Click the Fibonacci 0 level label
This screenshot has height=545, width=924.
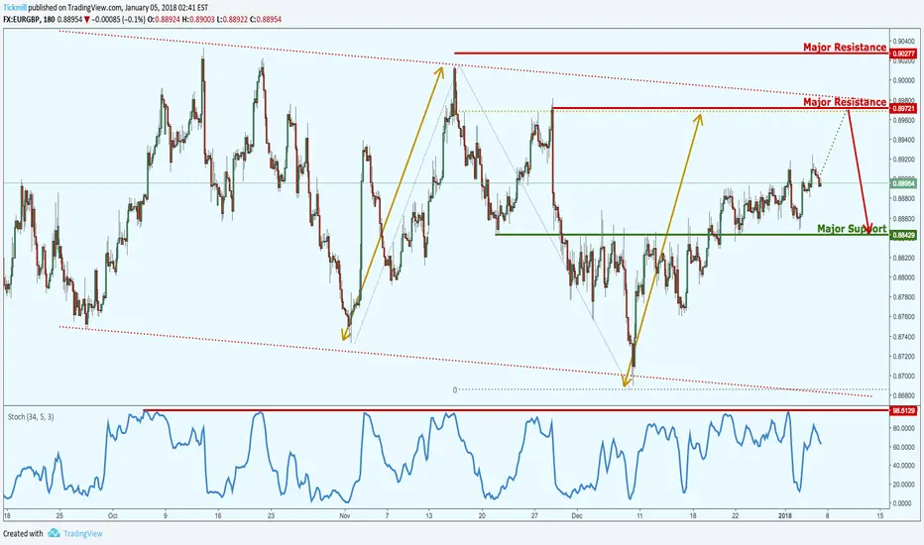click(x=455, y=390)
